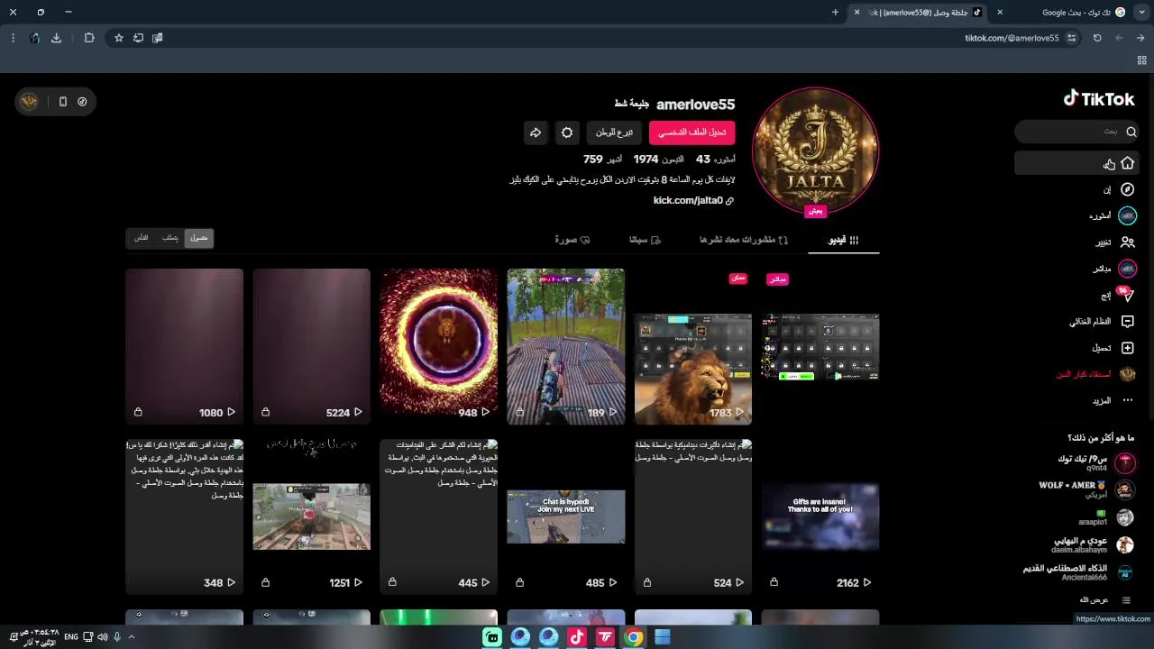
Task: Click the following count 43
Action: click(x=703, y=159)
